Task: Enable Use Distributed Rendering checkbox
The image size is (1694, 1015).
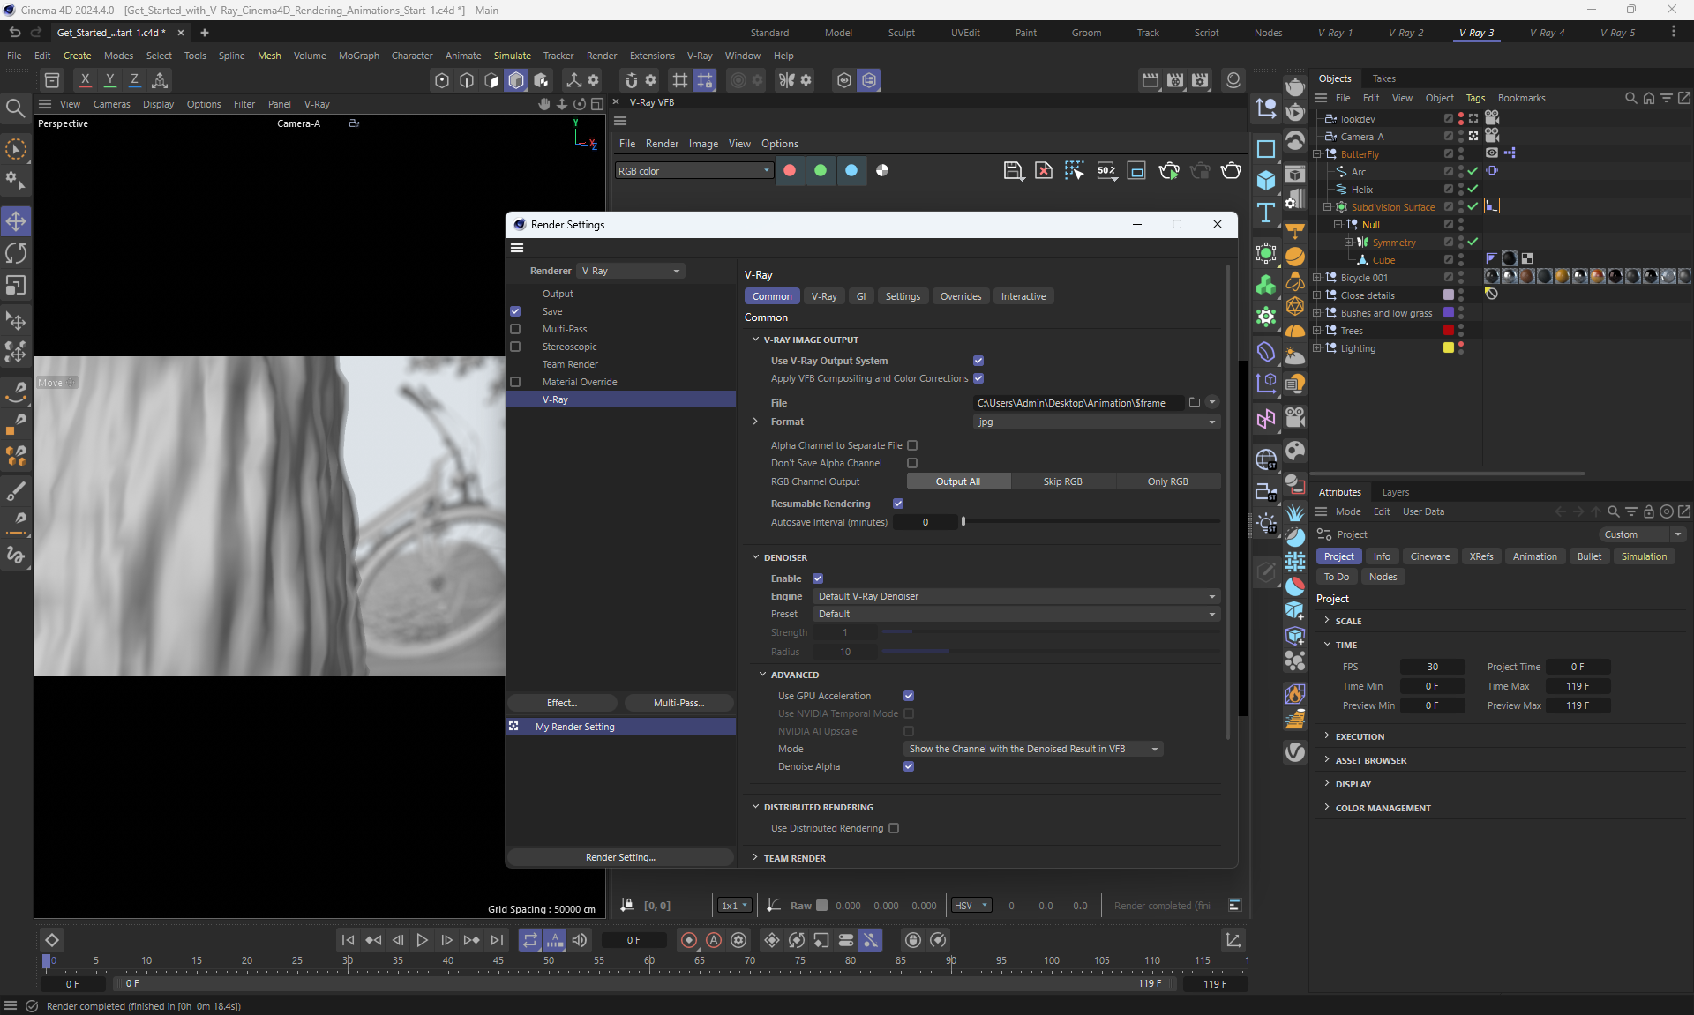Action: point(894,828)
